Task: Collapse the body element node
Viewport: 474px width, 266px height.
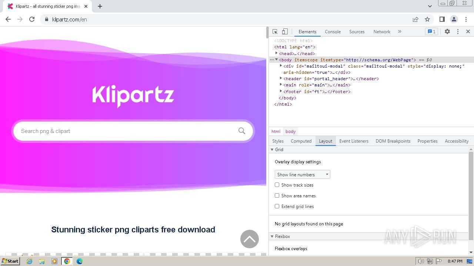Action: 276,59
